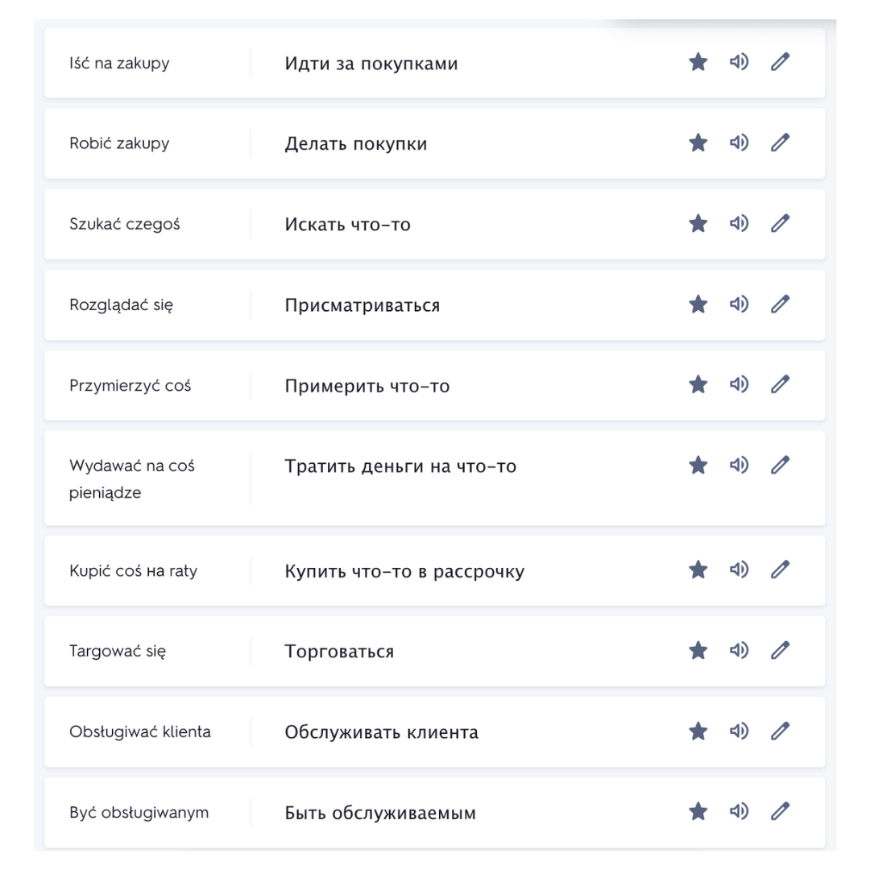Edit the 'Rozglądać się' entry
This screenshot has height=870, width=870.
click(780, 304)
